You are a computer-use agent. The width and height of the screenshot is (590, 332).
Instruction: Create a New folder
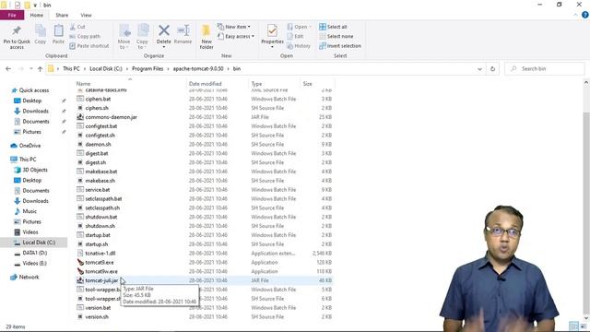206,37
